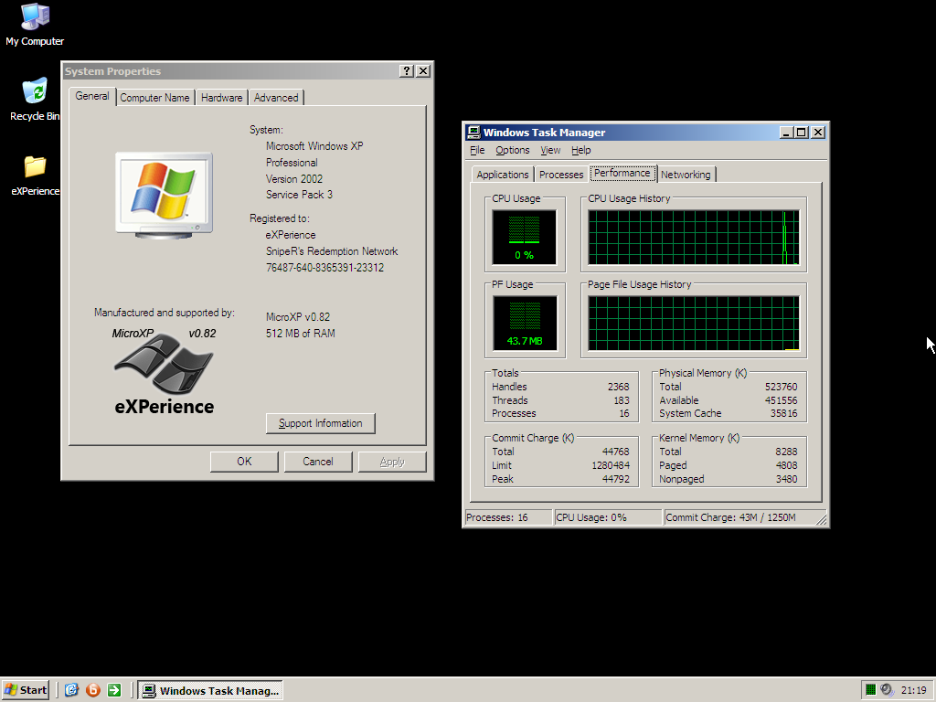Click the Kernel Memory Paged value 4808
Viewport: 936px width, 702px height.
786,465
